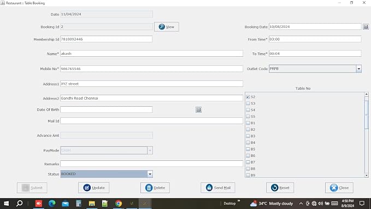
Task: Click the Remarks input field
Action: click(151, 164)
